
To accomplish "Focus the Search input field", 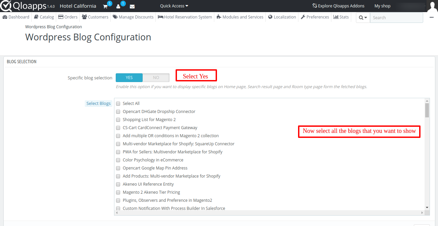I will click(x=396, y=18).
